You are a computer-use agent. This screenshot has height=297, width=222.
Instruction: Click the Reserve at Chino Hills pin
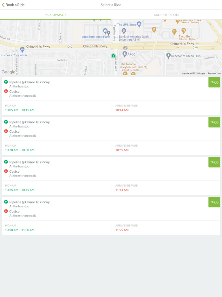(168, 56)
